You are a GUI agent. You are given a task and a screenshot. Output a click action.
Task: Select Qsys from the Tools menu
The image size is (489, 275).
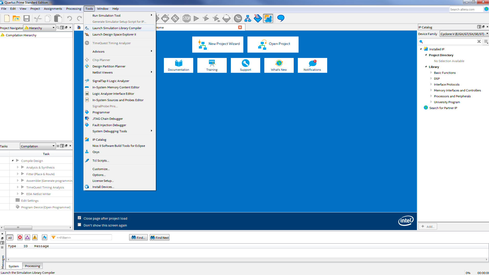click(119, 152)
